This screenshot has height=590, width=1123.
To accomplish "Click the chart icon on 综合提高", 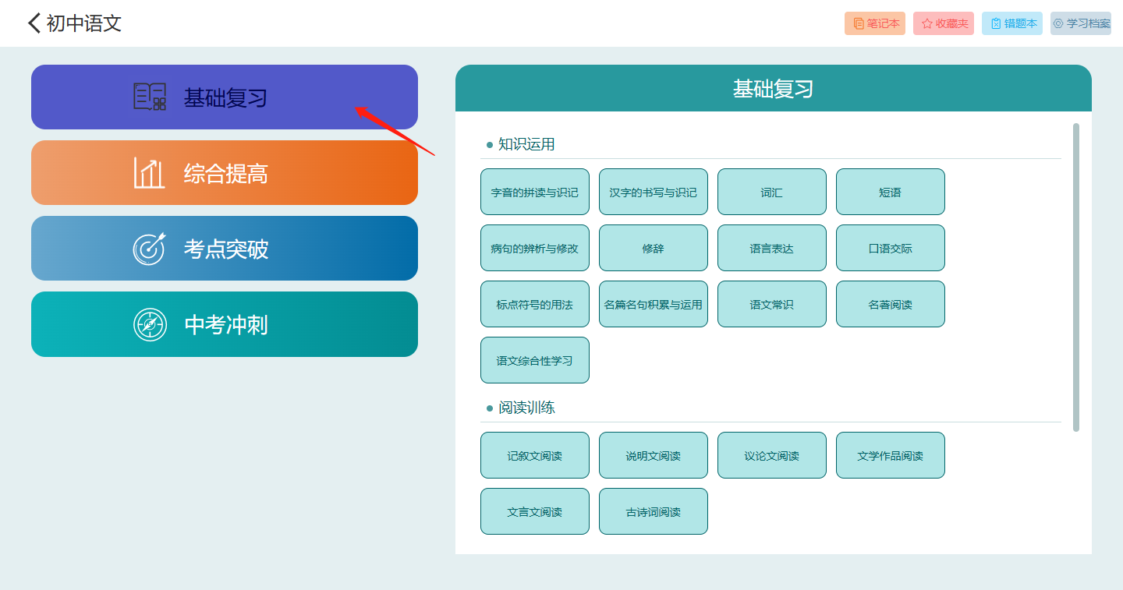I will (x=149, y=173).
